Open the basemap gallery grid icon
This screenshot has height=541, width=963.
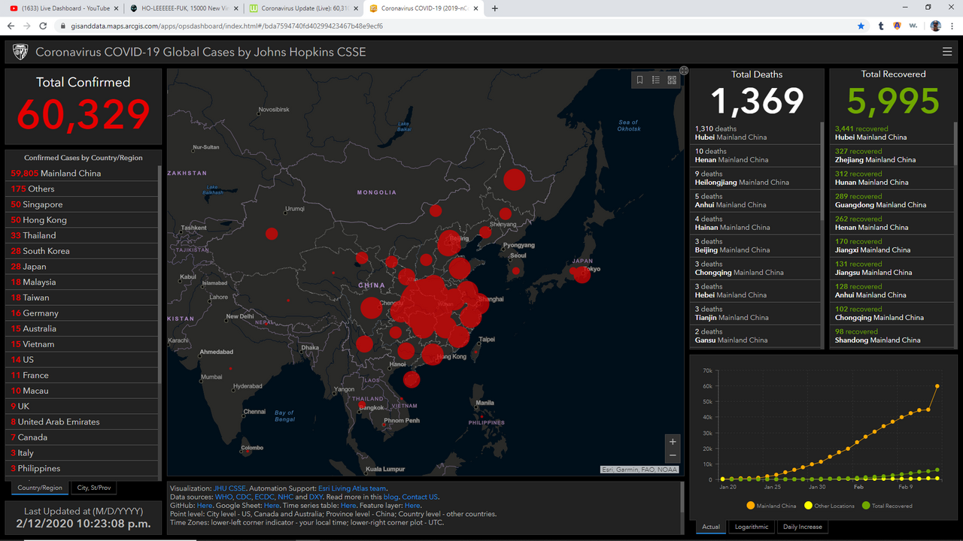point(672,80)
